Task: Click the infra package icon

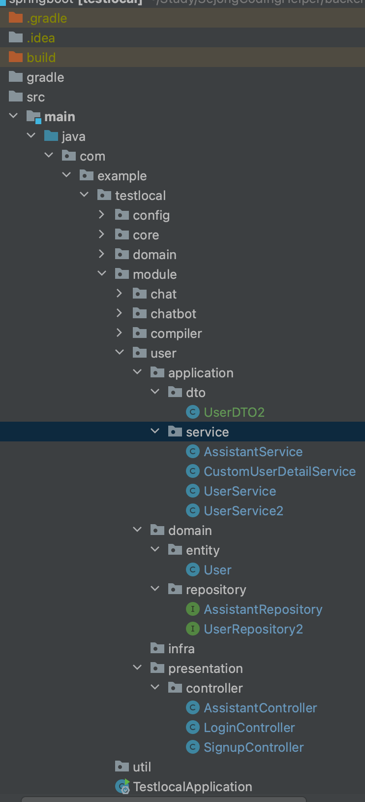Action: [x=157, y=648]
